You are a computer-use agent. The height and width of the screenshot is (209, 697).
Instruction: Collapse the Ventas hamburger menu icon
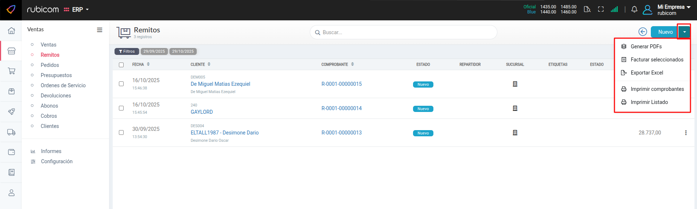pyautogui.click(x=99, y=30)
